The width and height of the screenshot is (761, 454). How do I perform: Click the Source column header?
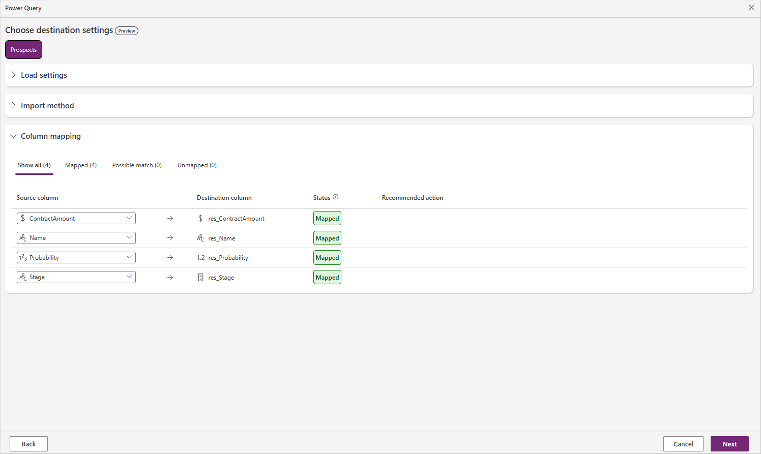37,198
